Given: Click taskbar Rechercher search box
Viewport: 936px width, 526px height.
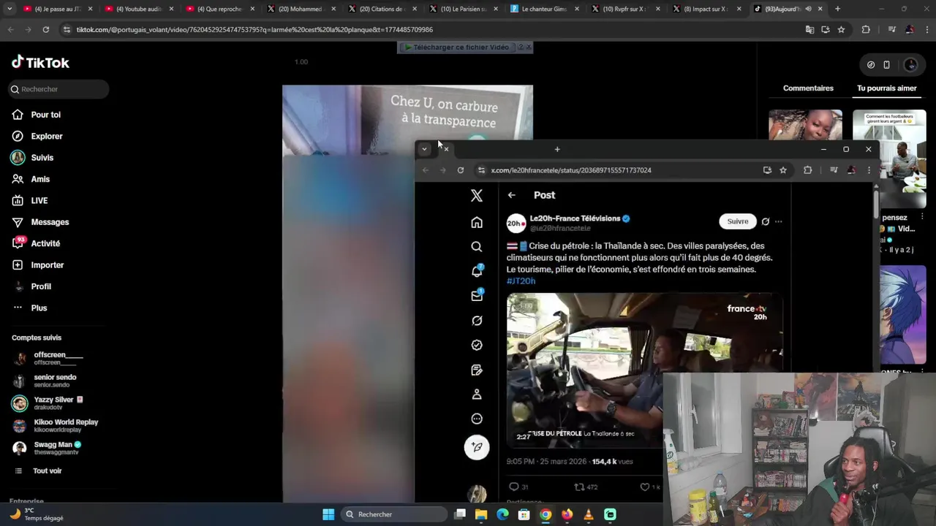Looking at the screenshot, I should [x=395, y=514].
